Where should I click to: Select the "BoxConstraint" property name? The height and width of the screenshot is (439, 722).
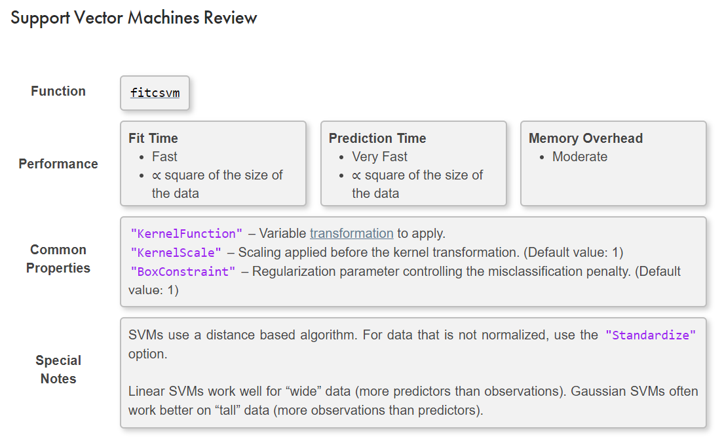pos(183,271)
